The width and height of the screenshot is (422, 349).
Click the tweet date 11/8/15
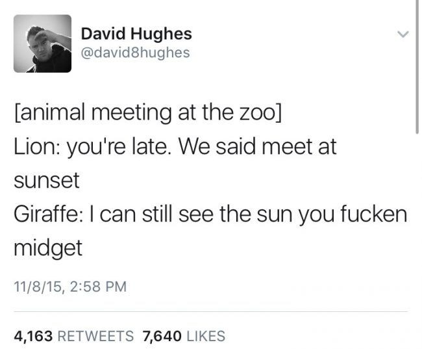click(x=39, y=287)
